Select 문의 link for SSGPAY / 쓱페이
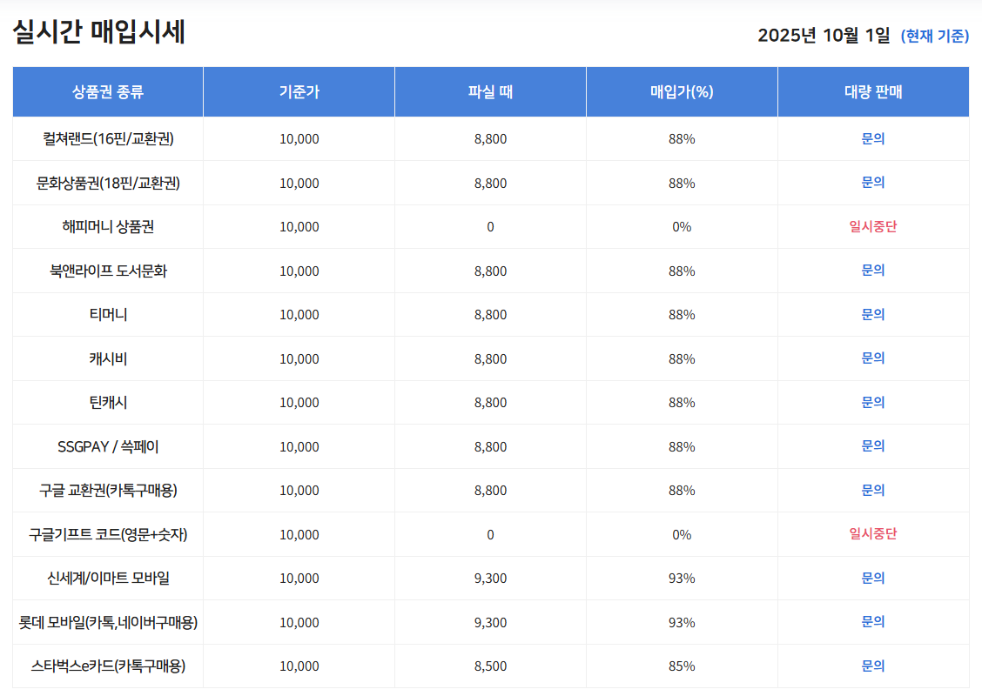This screenshot has height=696, width=982. pos(873,446)
